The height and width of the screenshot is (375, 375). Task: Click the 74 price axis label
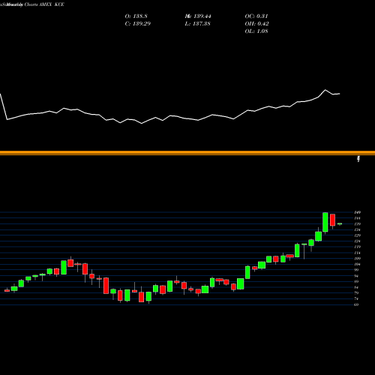(356, 299)
